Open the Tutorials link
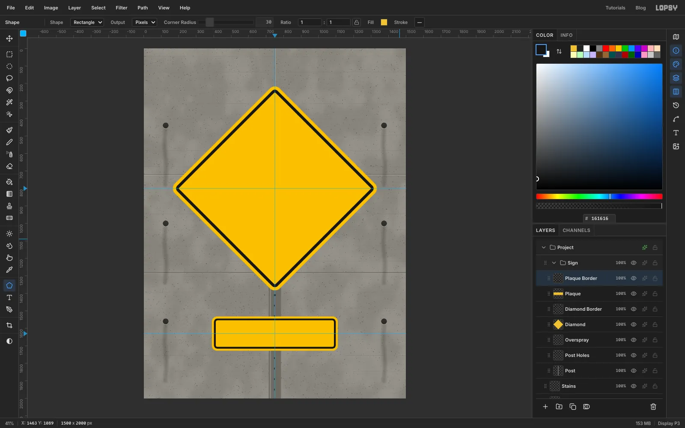This screenshot has height=428, width=685. (615, 8)
